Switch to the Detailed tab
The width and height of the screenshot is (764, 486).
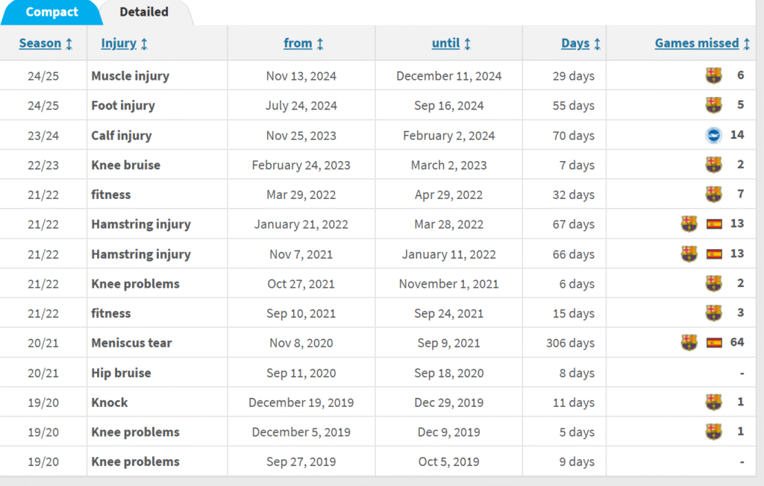(x=144, y=12)
